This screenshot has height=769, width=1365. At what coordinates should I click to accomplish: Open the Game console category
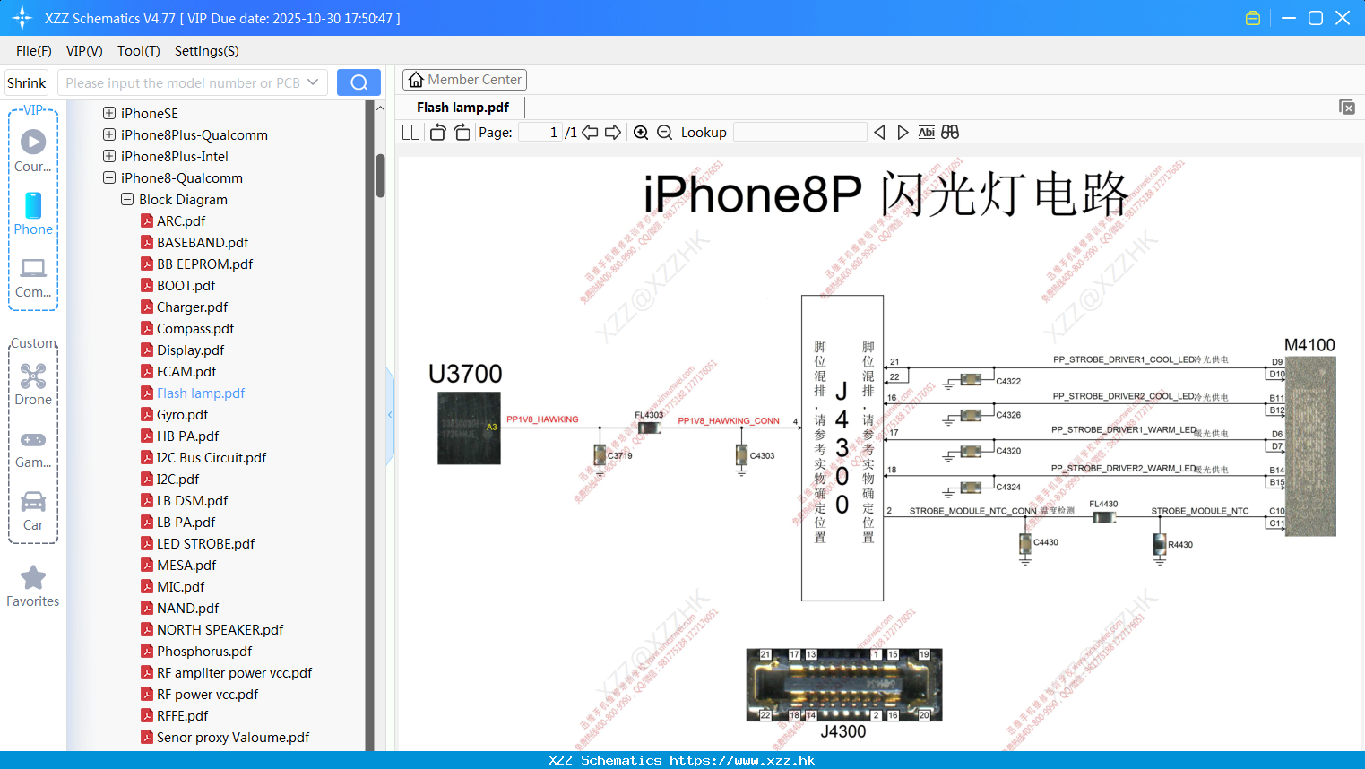[x=33, y=449]
